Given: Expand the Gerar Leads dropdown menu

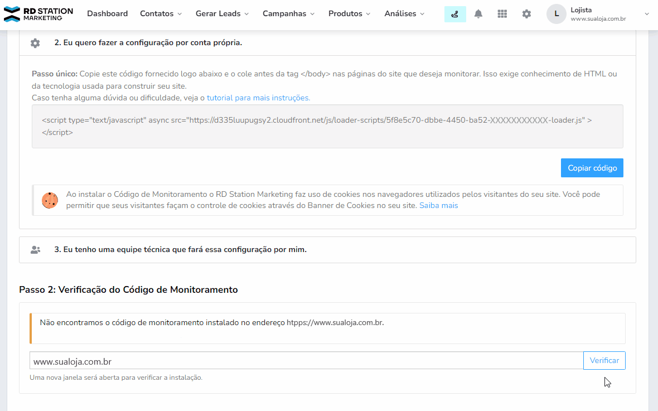Looking at the screenshot, I should click(222, 14).
